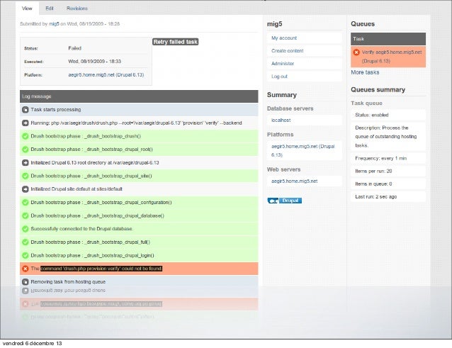The width and height of the screenshot is (452, 348).
Task: Click green check icon for _drush_bootstrap_drupal_root()
Action: (x=26, y=150)
